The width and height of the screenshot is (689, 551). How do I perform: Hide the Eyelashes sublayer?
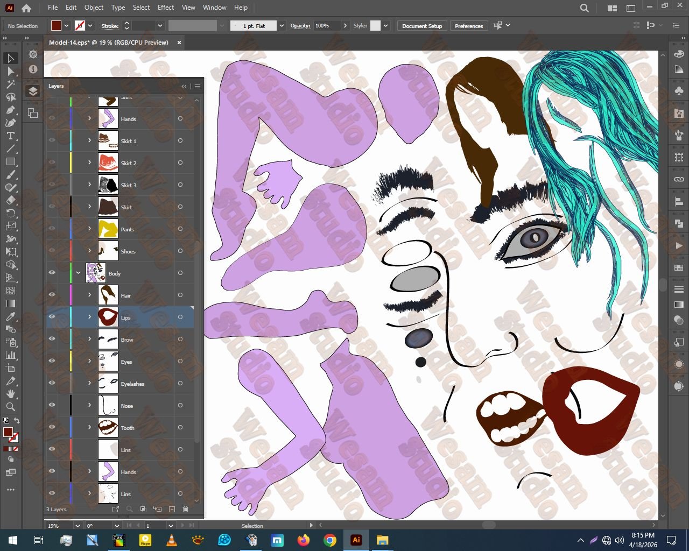pyautogui.click(x=52, y=383)
